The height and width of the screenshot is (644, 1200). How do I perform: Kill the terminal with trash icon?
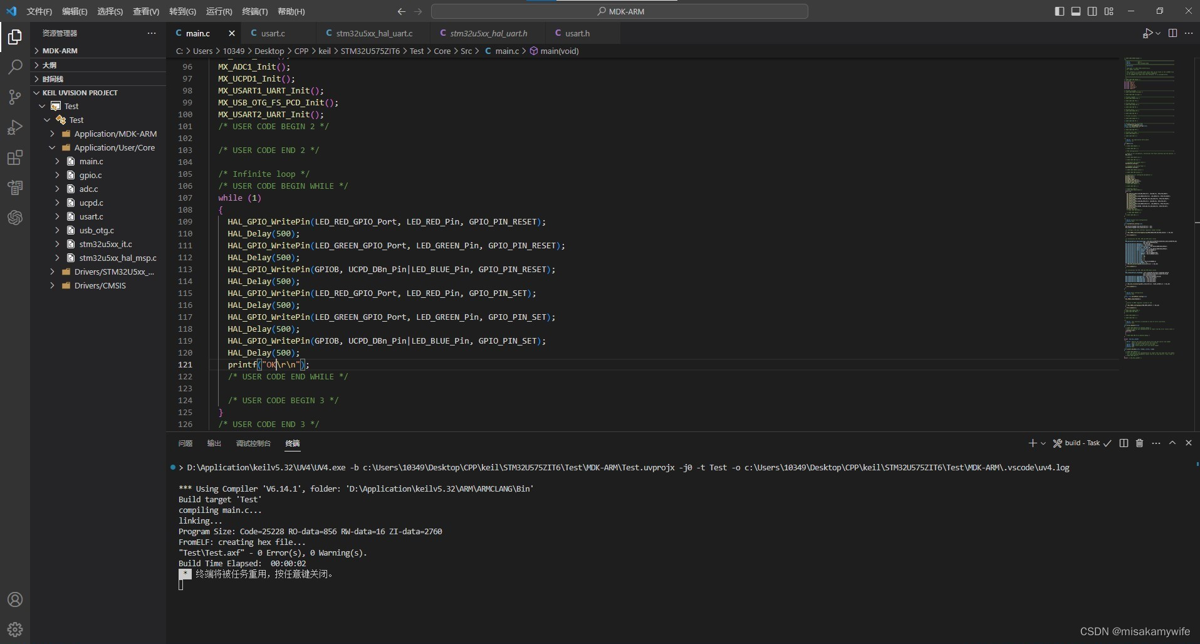tap(1140, 443)
